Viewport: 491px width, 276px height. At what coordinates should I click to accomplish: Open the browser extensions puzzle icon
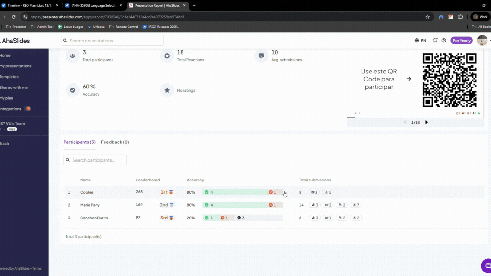(x=460, y=17)
